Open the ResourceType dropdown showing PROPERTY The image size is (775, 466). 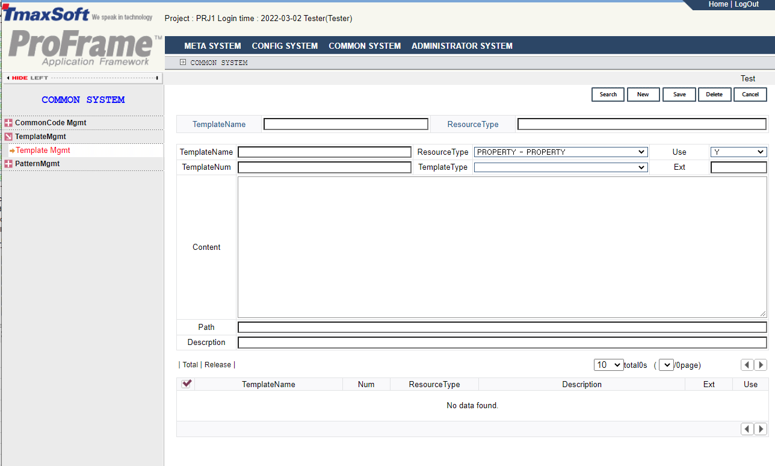click(x=560, y=152)
